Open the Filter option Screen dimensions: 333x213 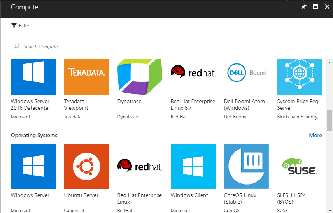[20, 26]
